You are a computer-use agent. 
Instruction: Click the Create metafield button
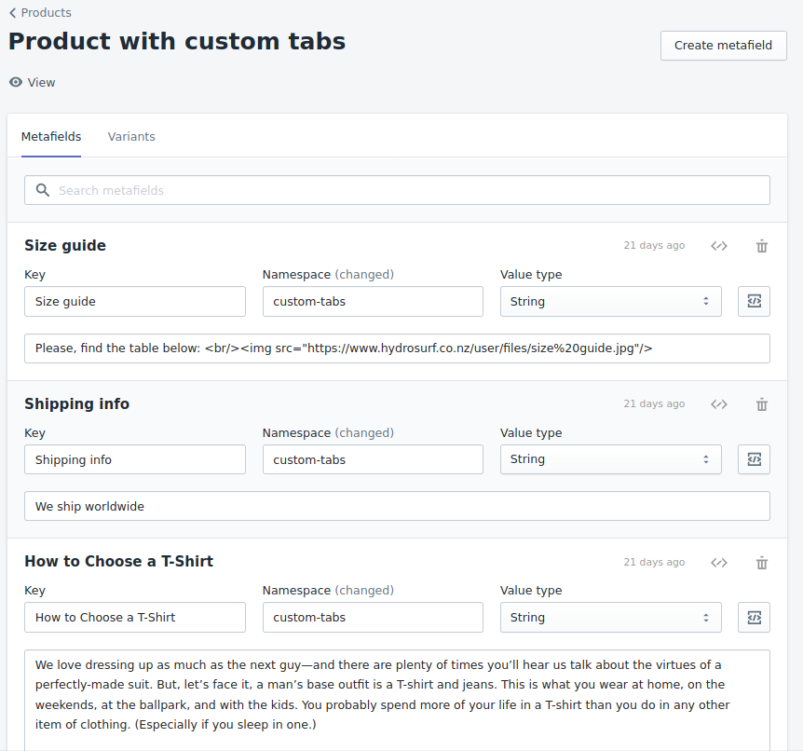(x=723, y=46)
